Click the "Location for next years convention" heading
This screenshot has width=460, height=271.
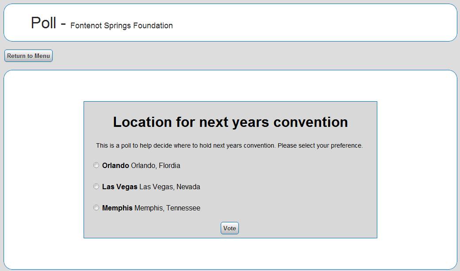tap(230, 122)
